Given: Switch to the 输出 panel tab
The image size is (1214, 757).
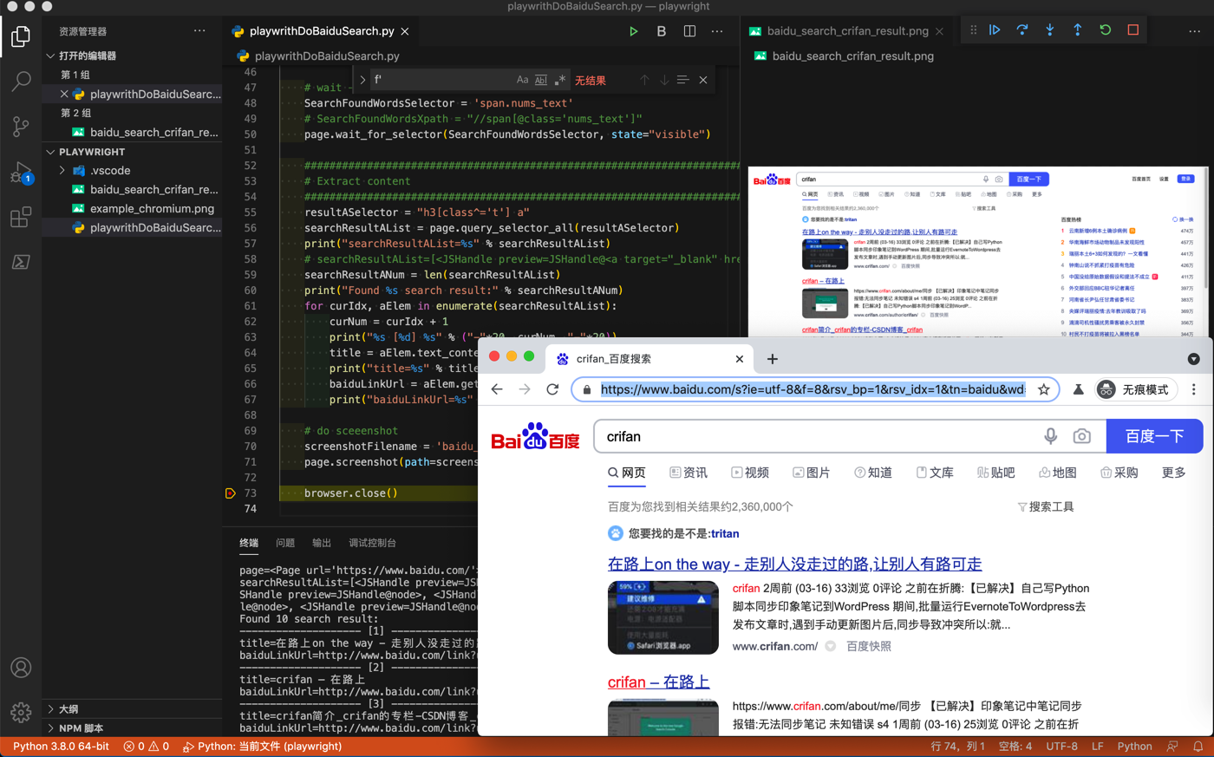Looking at the screenshot, I should pos(322,543).
